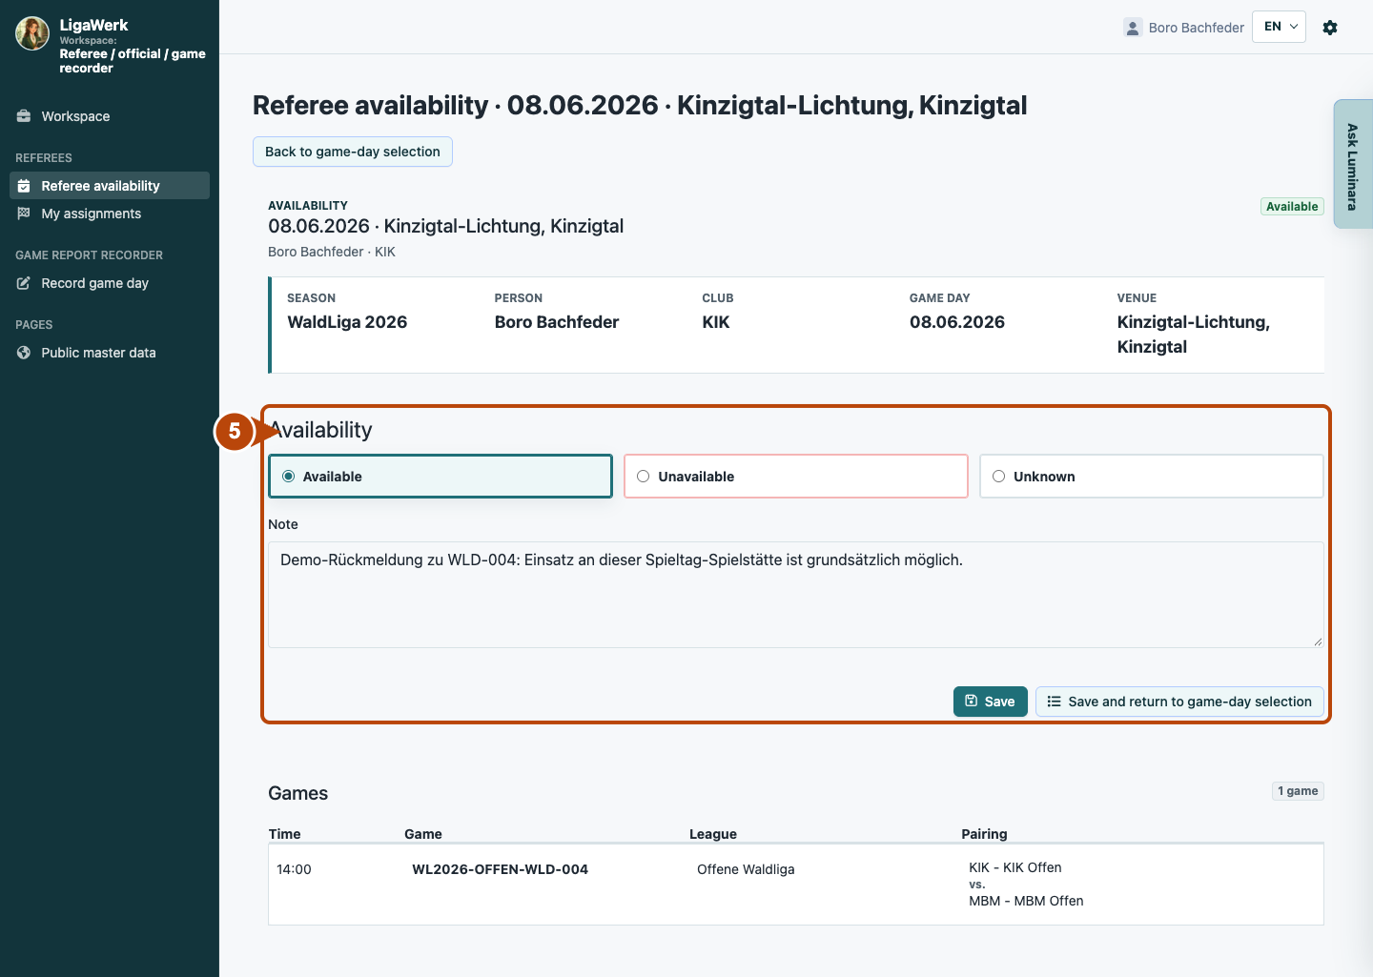Screen dimensions: 1373x977
Task: Click the list icon on Save and return
Action: click(1054, 702)
